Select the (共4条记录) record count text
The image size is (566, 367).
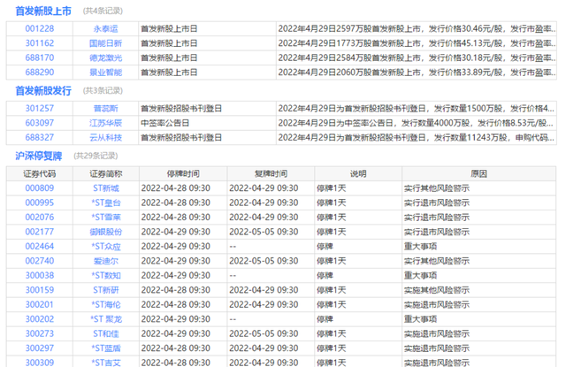pos(103,11)
